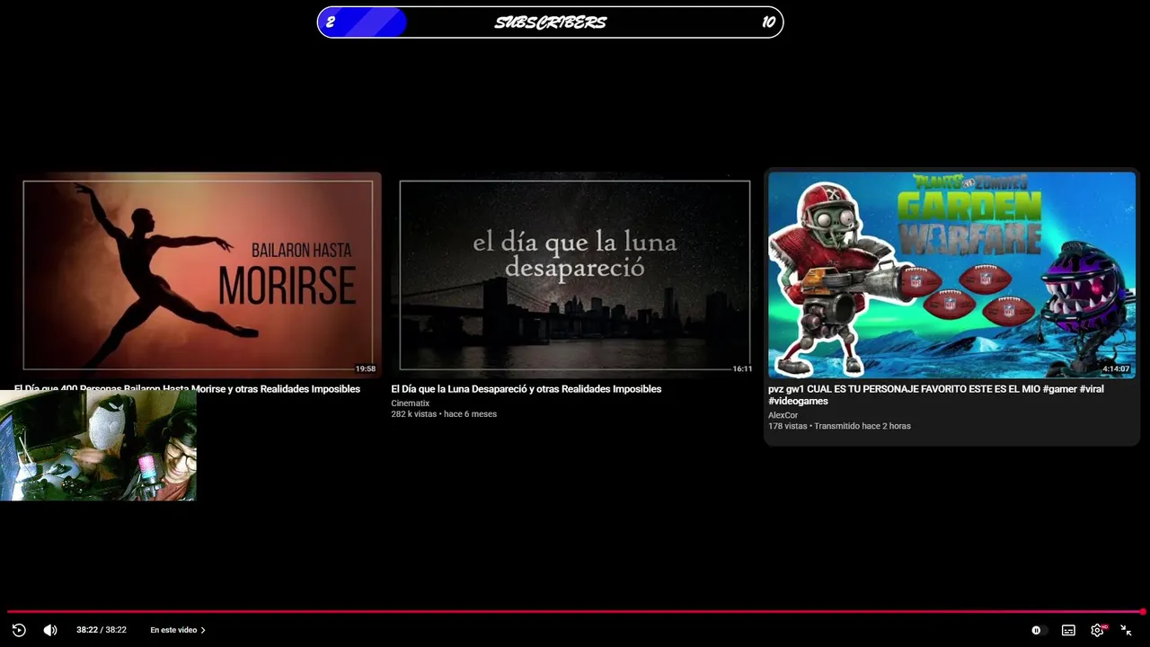Click the 16:11 duration badge

coord(742,368)
